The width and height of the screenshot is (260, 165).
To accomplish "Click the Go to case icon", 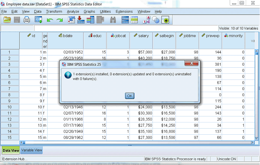I will tap(72, 20).
